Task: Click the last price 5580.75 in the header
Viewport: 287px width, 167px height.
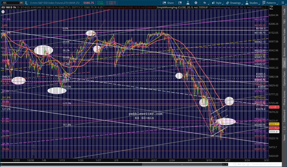Action: click(89, 3)
